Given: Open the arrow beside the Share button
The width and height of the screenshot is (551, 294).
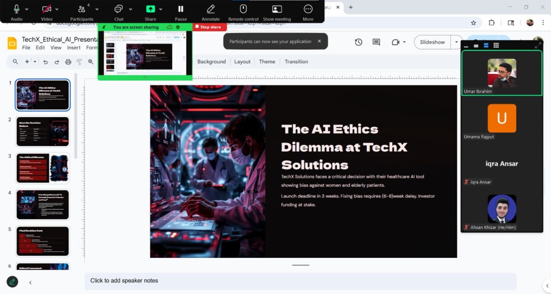Looking at the screenshot, I should click(162, 9).
